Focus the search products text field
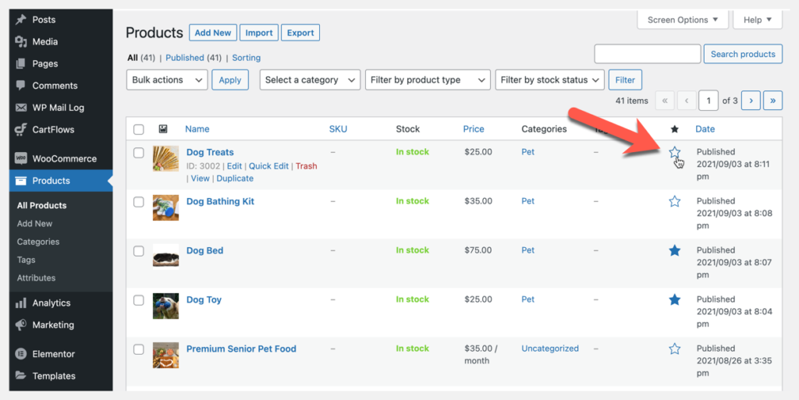The height and width of the screenshot is (400, 799). (647, 54)
